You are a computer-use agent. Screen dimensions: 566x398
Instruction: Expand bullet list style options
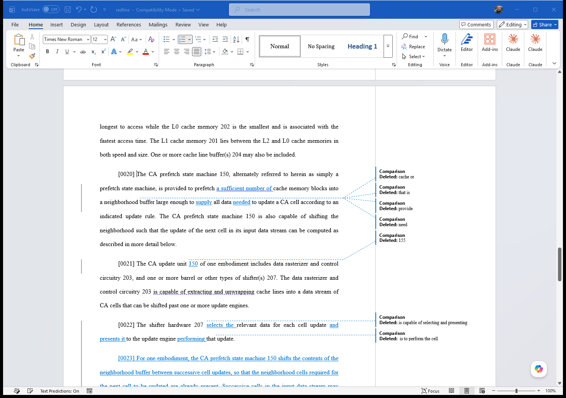pos(174,39)
